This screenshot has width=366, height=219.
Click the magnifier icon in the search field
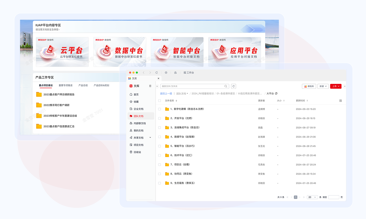[226, 86]
